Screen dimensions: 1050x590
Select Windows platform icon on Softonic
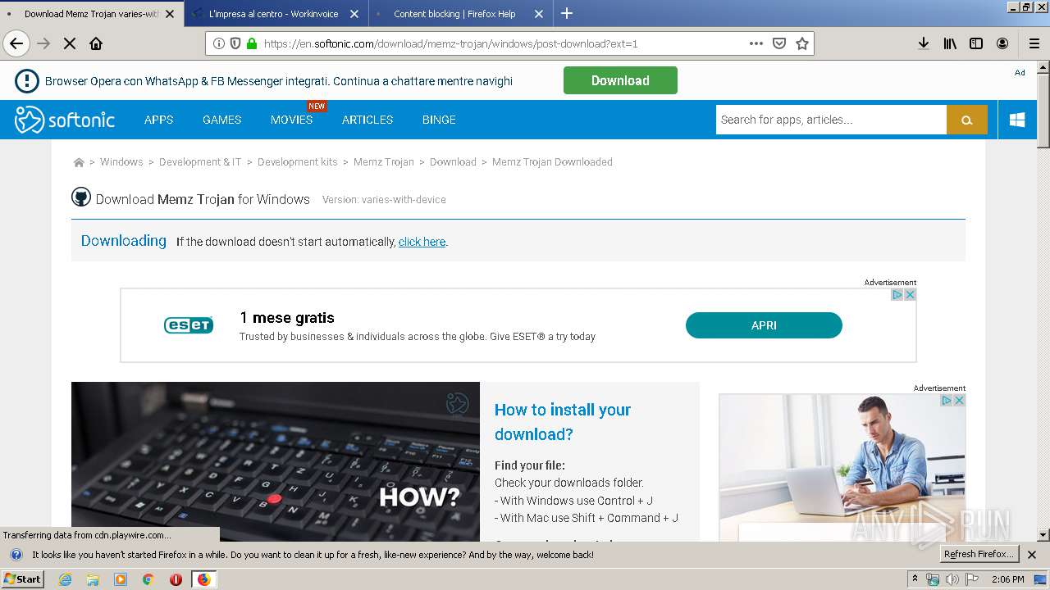(1017, 120)
